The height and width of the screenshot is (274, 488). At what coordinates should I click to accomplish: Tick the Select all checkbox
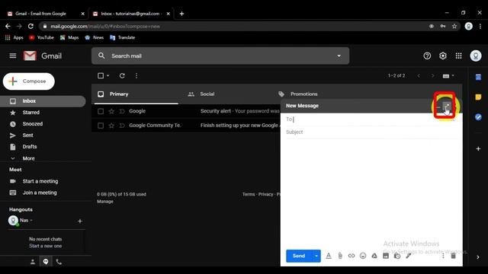click(101, 76)
